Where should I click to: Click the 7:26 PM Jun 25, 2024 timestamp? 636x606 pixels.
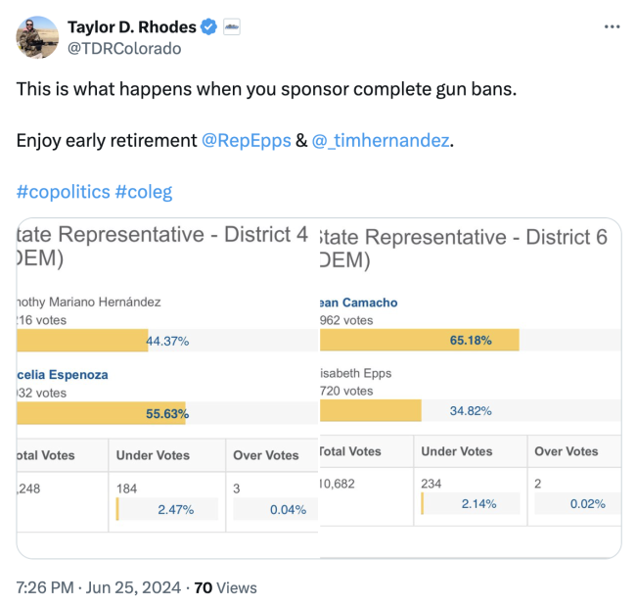click(99, 587)
